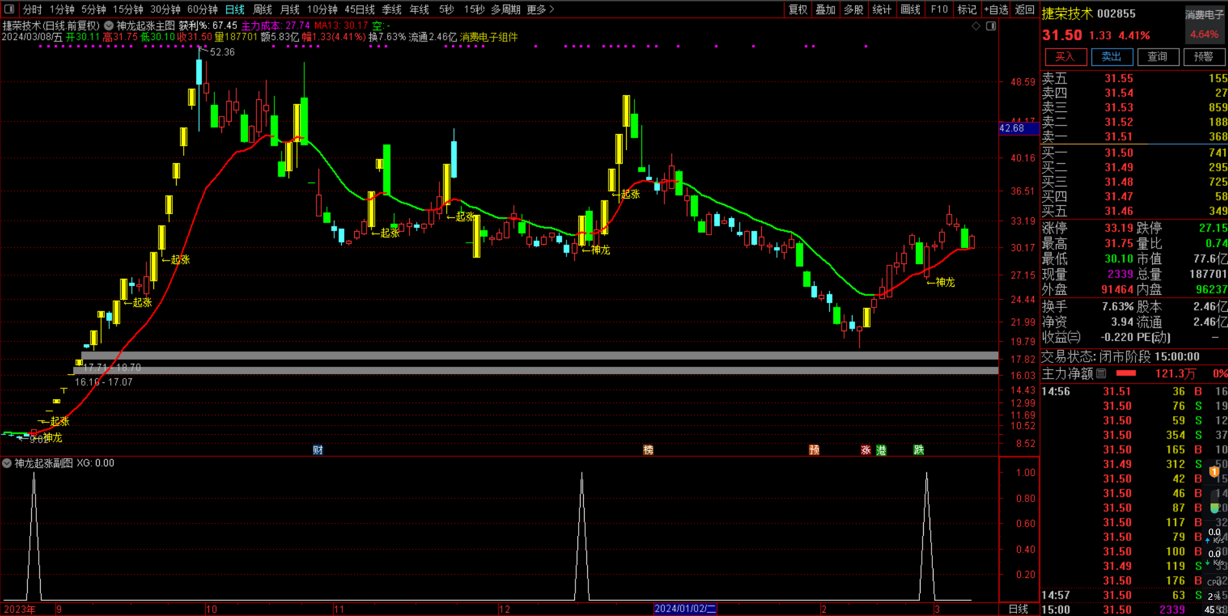Viewport: 1228px width, 616px height.
Task: Click 17.71 - 18.70 gap label
Action: pyautogui.click(x=112, y=368)
